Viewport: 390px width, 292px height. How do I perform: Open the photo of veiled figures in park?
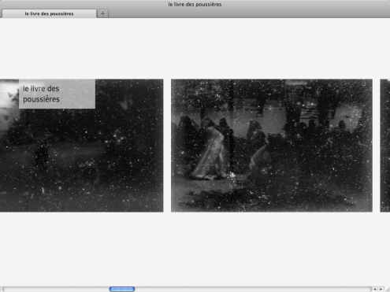(x=272, y=146)
